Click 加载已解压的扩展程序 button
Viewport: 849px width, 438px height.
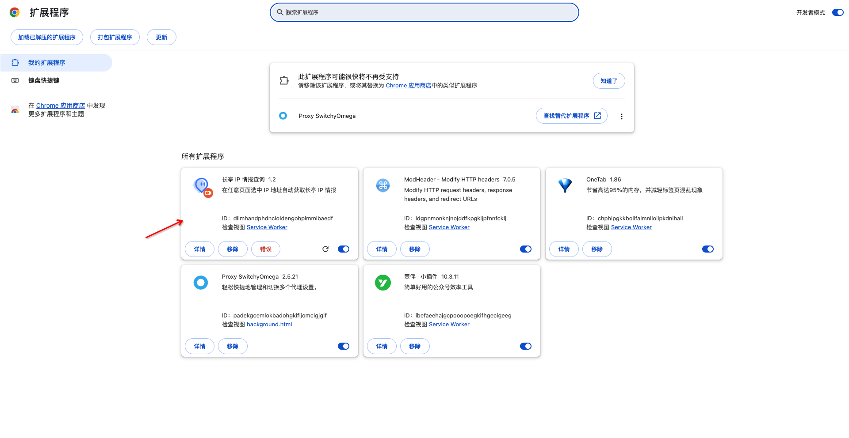pos(47,37)
